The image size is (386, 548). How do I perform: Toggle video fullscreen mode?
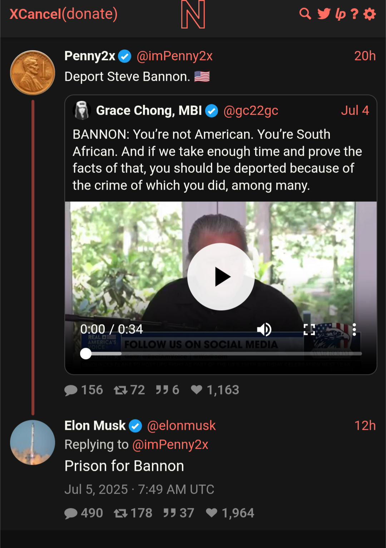(x=309, y=329)
